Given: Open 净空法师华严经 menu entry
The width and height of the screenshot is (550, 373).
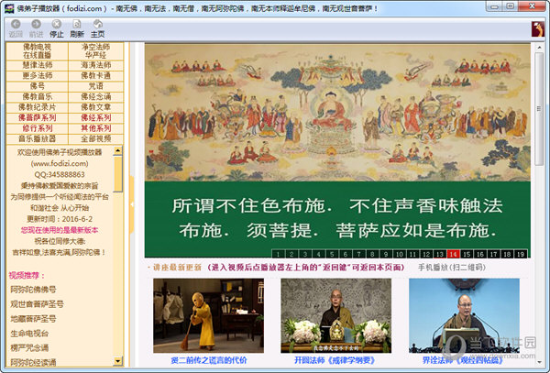Looking at the screenshot, I should 95,51.
